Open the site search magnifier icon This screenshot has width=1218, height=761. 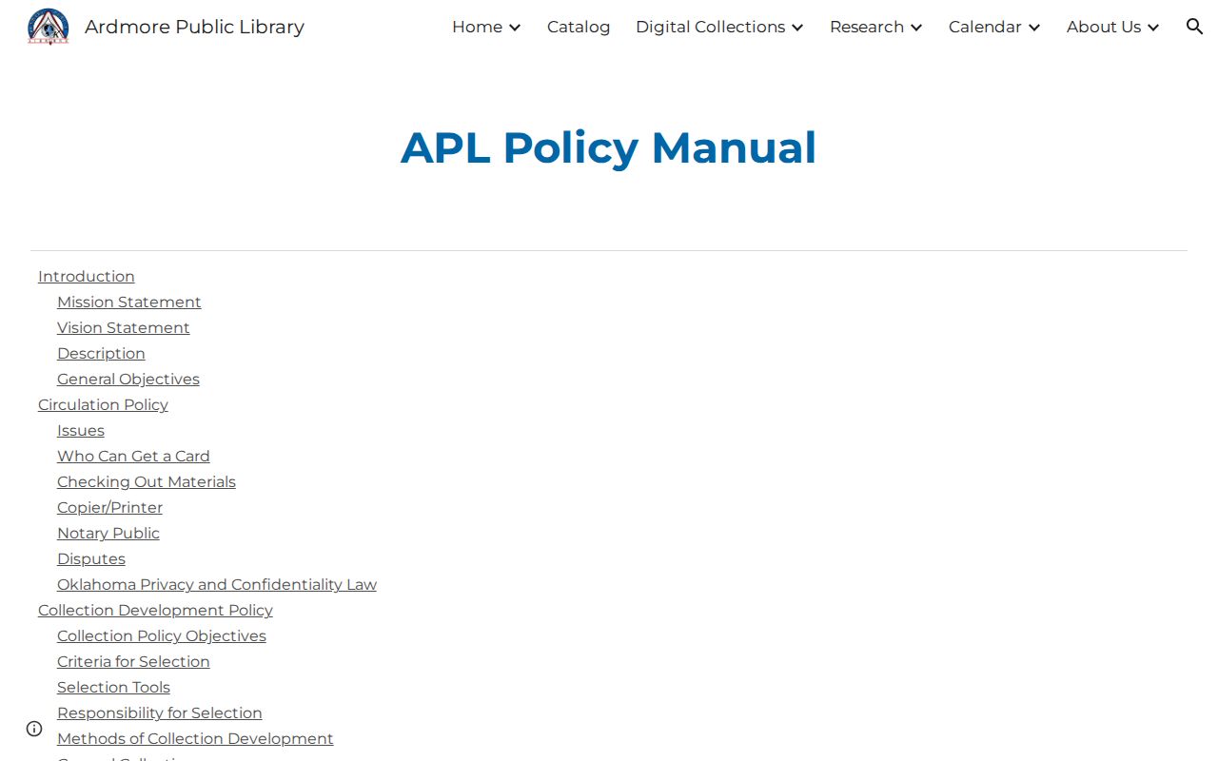[x=1195, y=27]
